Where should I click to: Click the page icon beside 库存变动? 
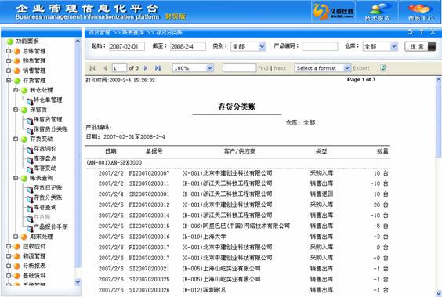(x=30, y=169)
